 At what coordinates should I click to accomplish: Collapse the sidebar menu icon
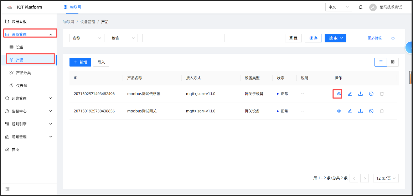pos(7,189)
